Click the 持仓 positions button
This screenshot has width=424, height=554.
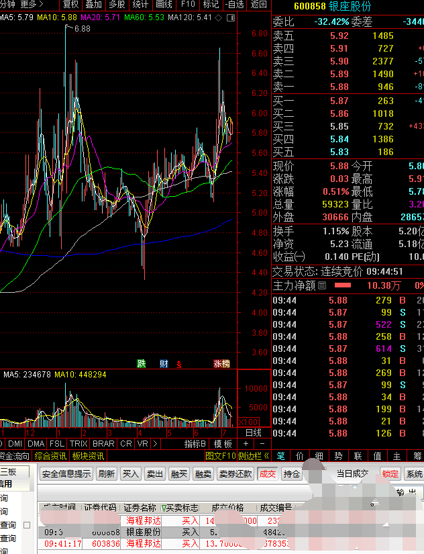click(x=292, y=474)
